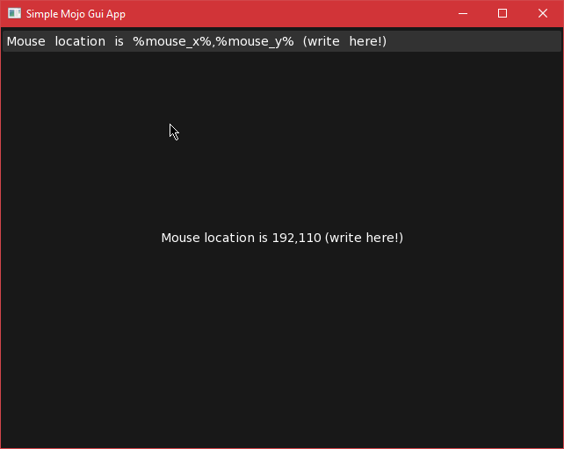Click the comma between %mouse_x% and %mouse_y%
The width and height of the screenshot is (564, 449).
pos(213,44)
